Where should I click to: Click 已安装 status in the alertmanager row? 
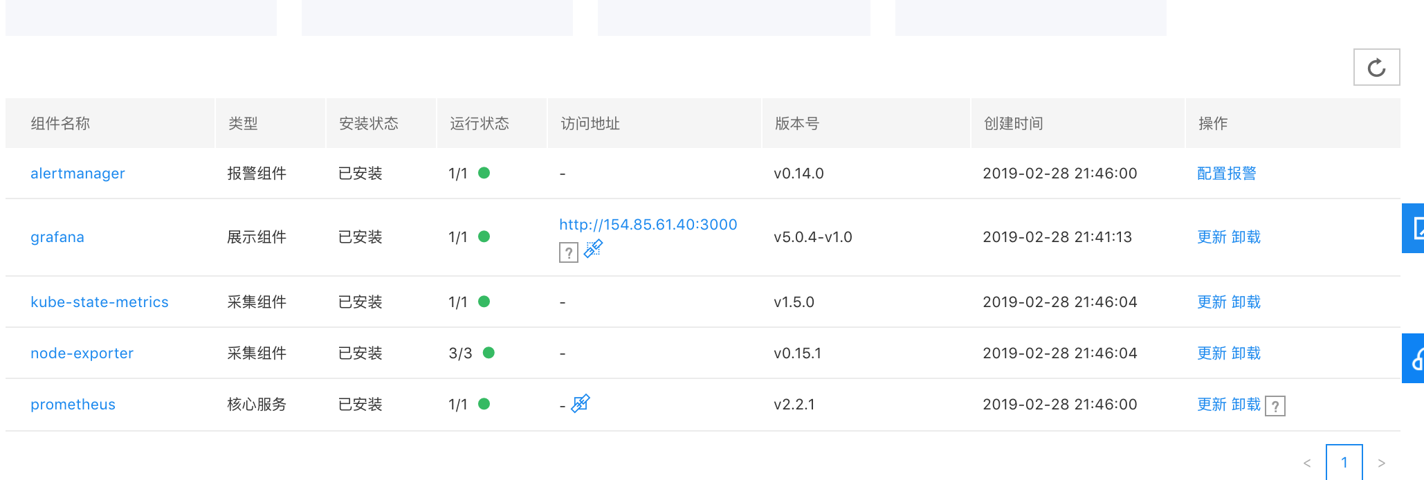tap(360, 174)
